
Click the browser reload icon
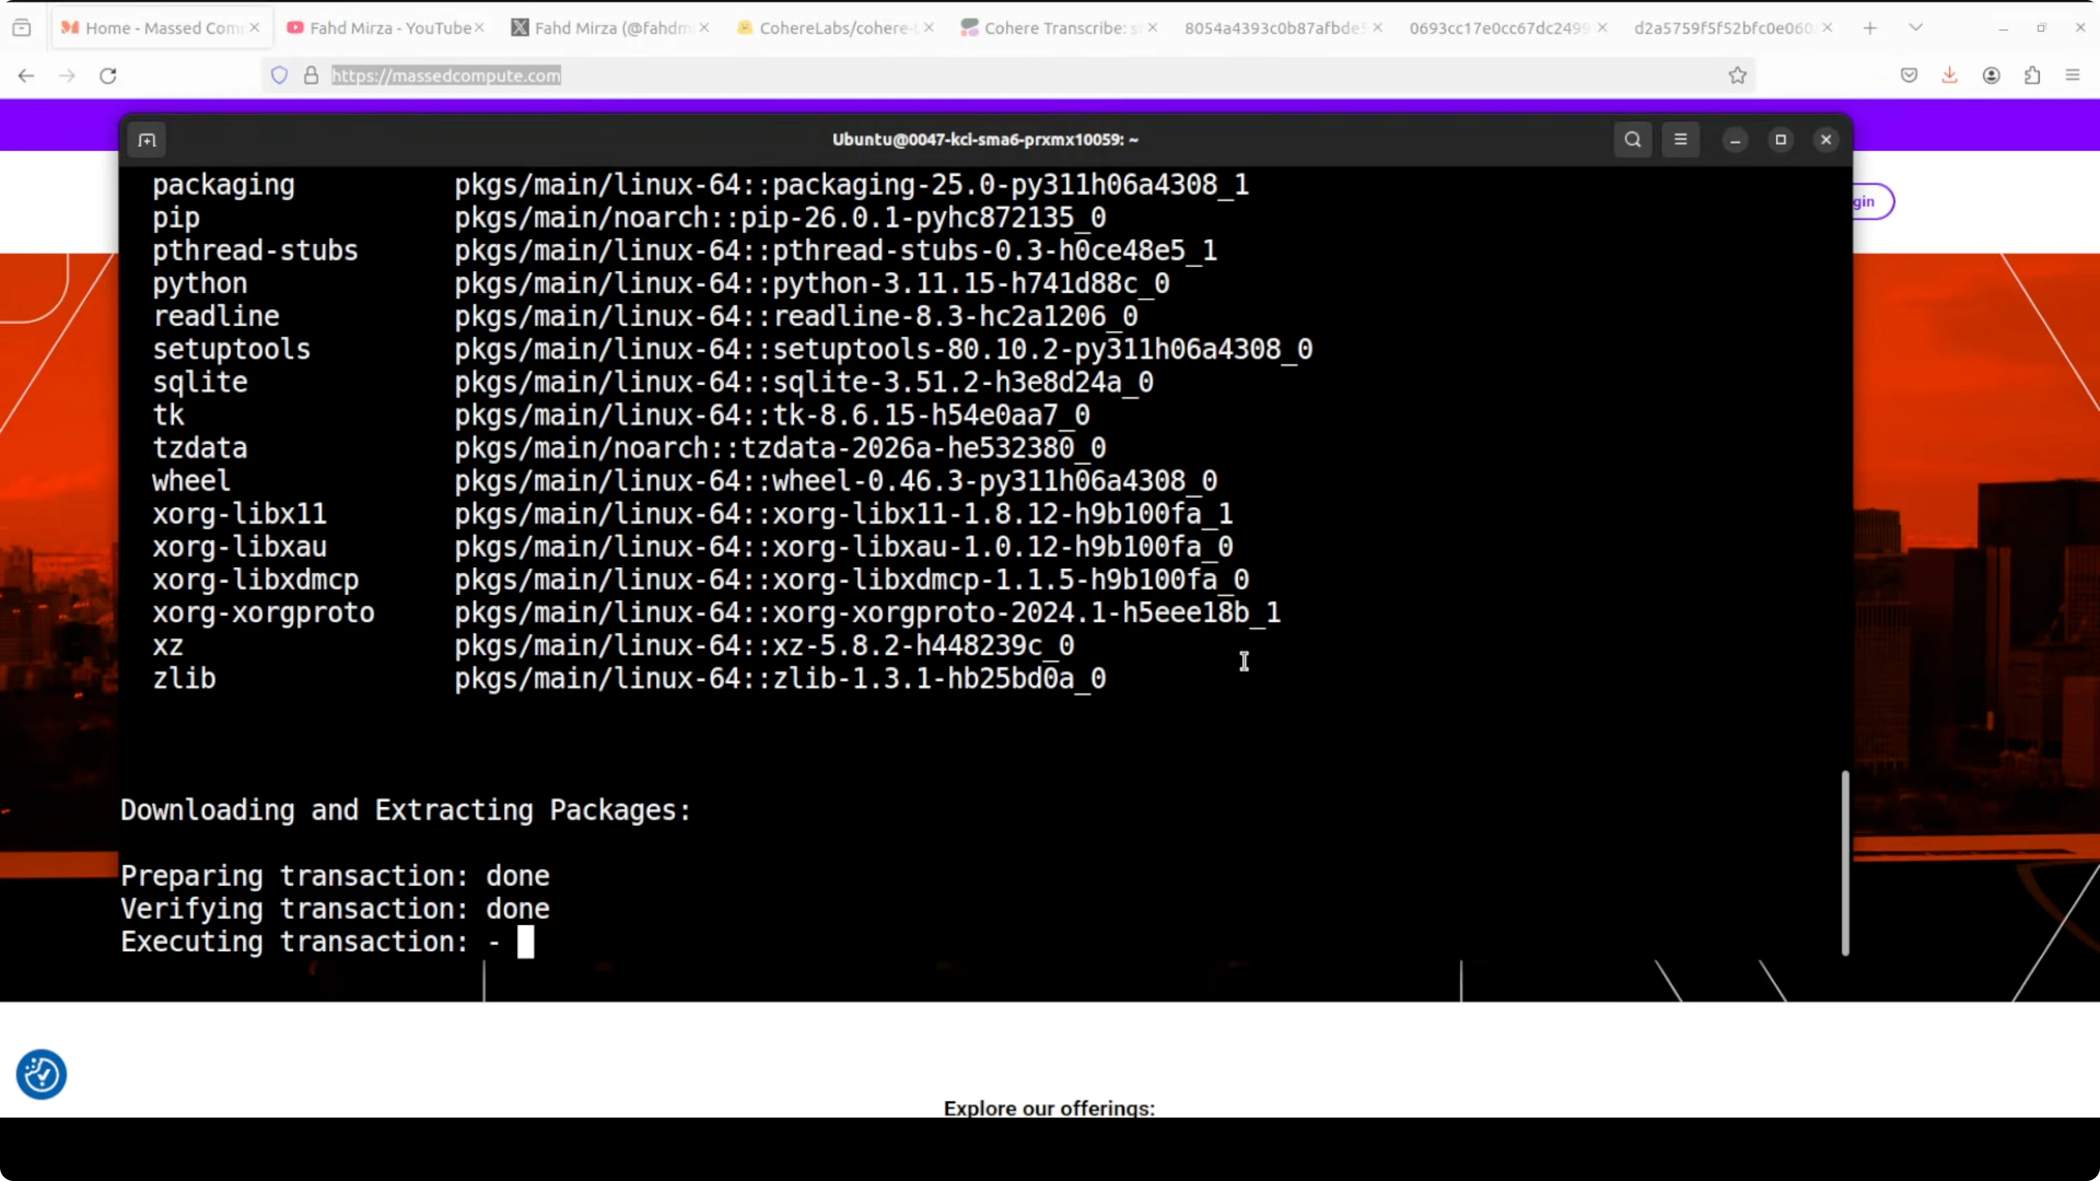pos(108,76)
